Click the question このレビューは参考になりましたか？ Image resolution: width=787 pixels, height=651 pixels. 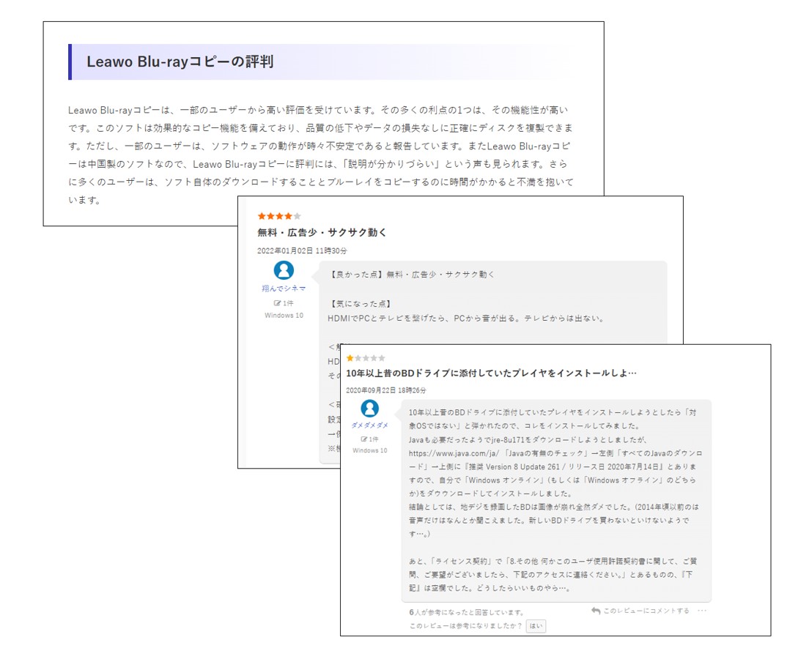(466, 626)
